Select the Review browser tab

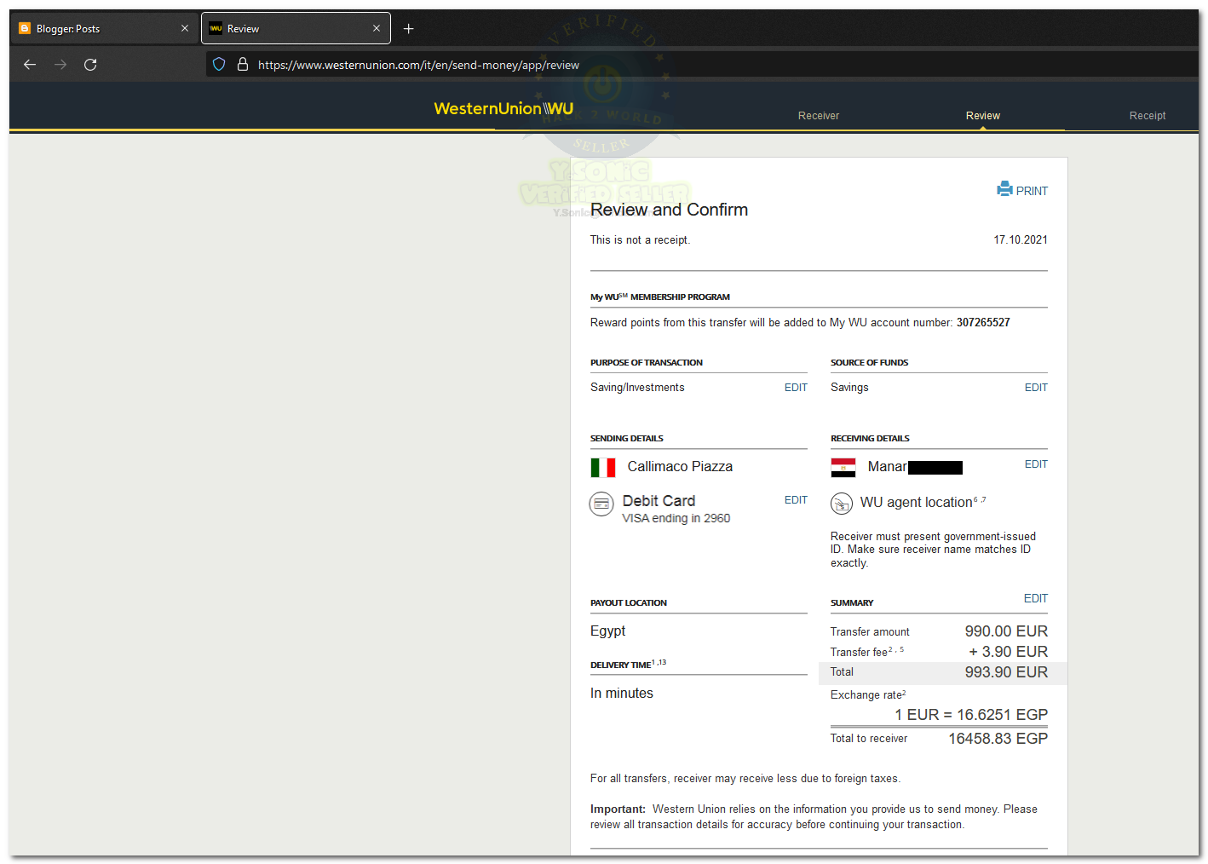296,29
